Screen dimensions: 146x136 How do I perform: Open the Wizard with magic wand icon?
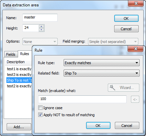point(124,88)
